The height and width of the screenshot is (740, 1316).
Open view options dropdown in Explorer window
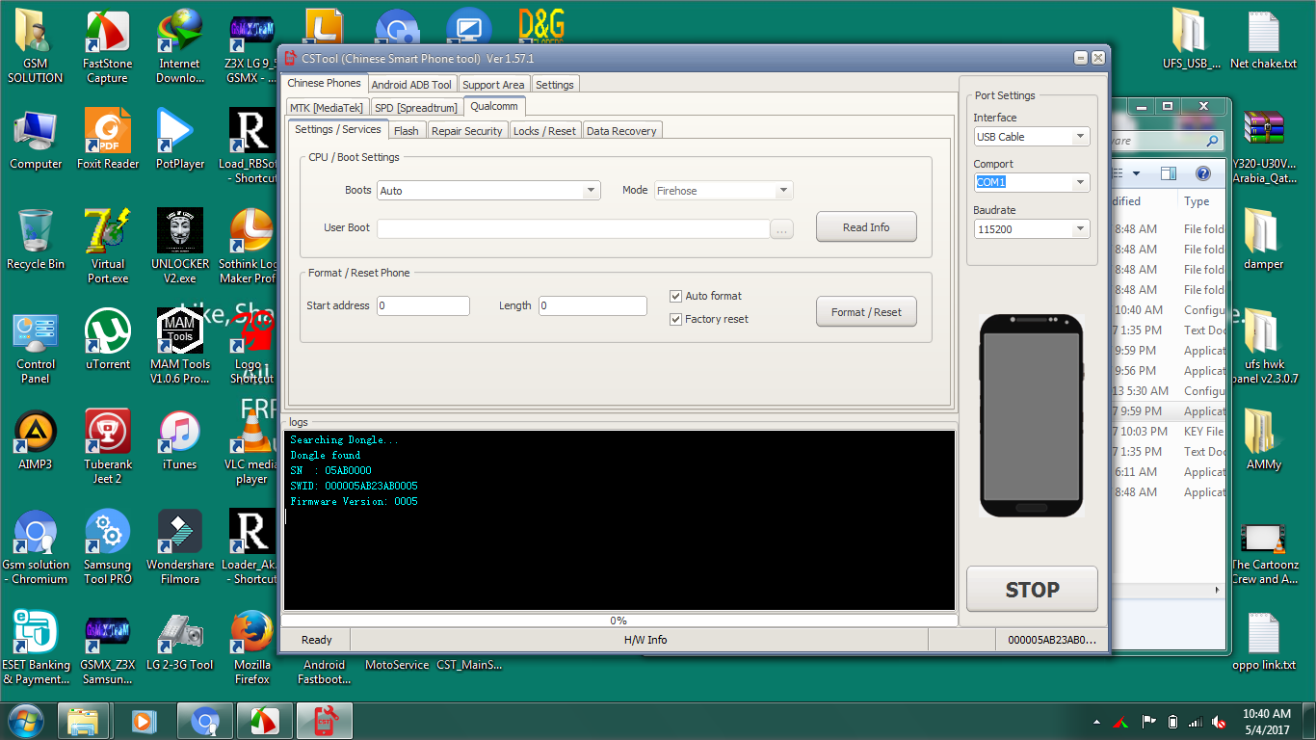pyautogui.click(x=1137, y=174)
